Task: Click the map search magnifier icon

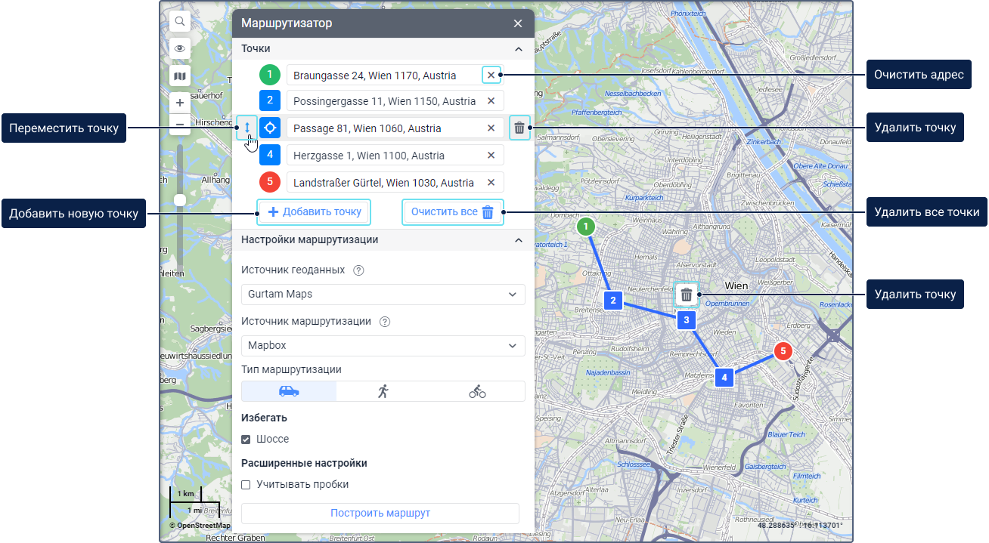Action: click(x=180, y=22)
